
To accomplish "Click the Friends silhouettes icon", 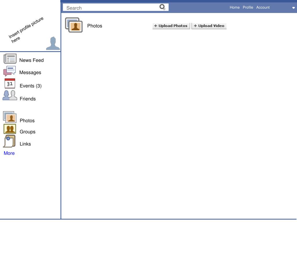I will pos(10,95).
